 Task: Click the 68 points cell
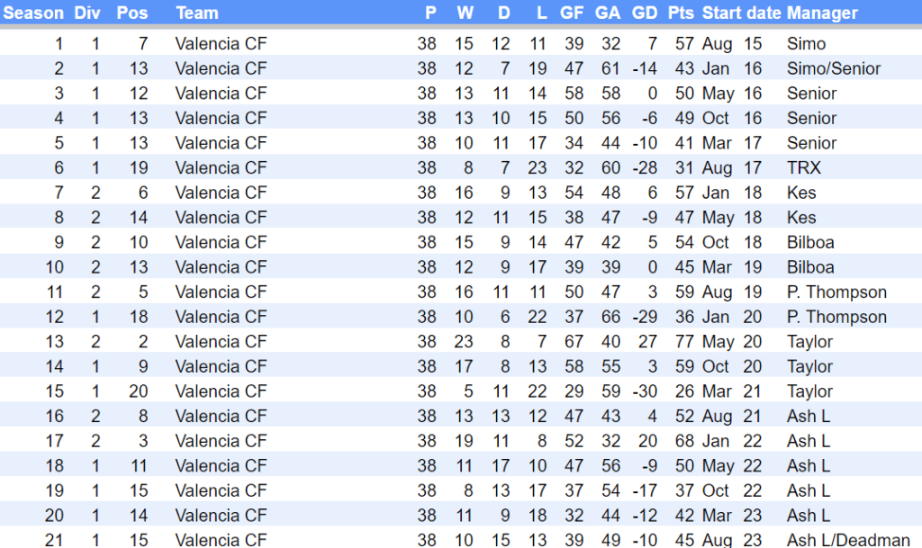682,441
